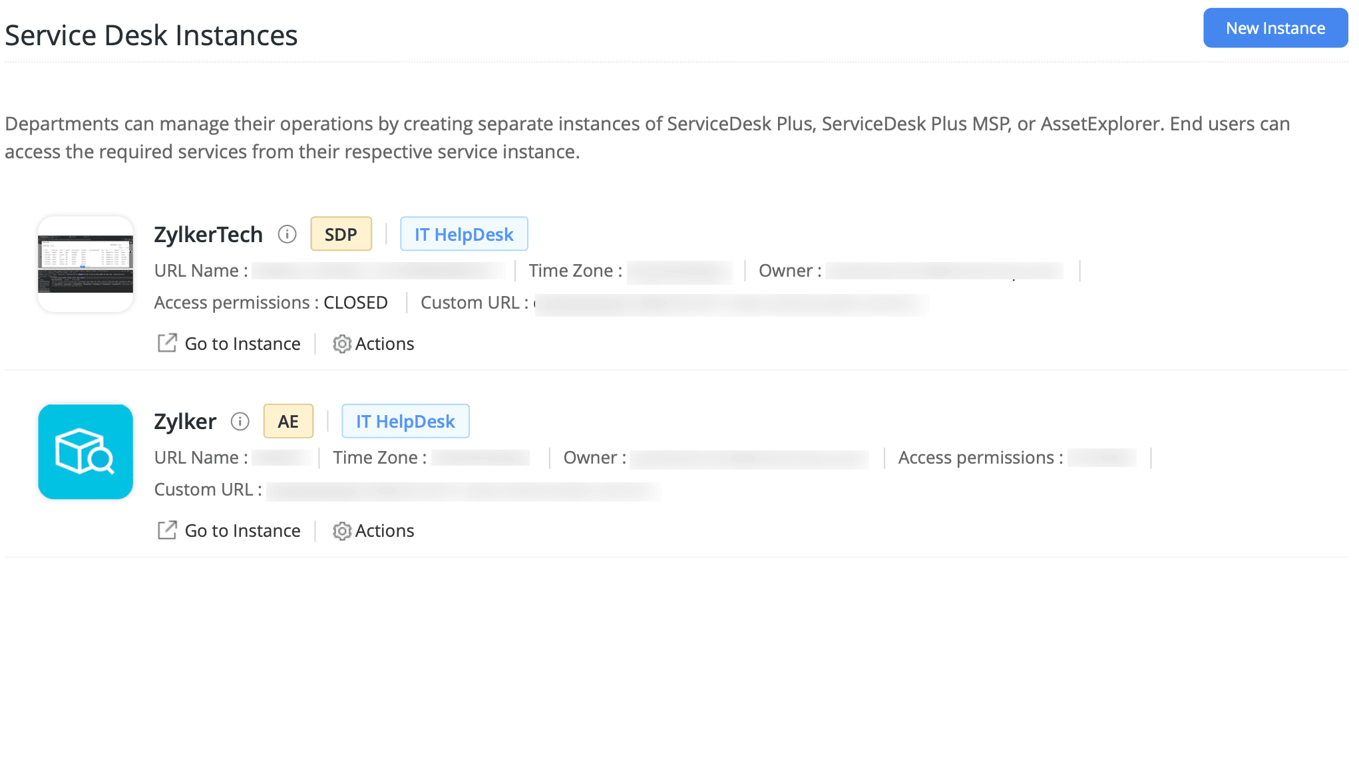Click ZylkerTech's Go to Instance external-link icon
The width and height of the screenshot is (1359, 757).
tap(166, 343)
